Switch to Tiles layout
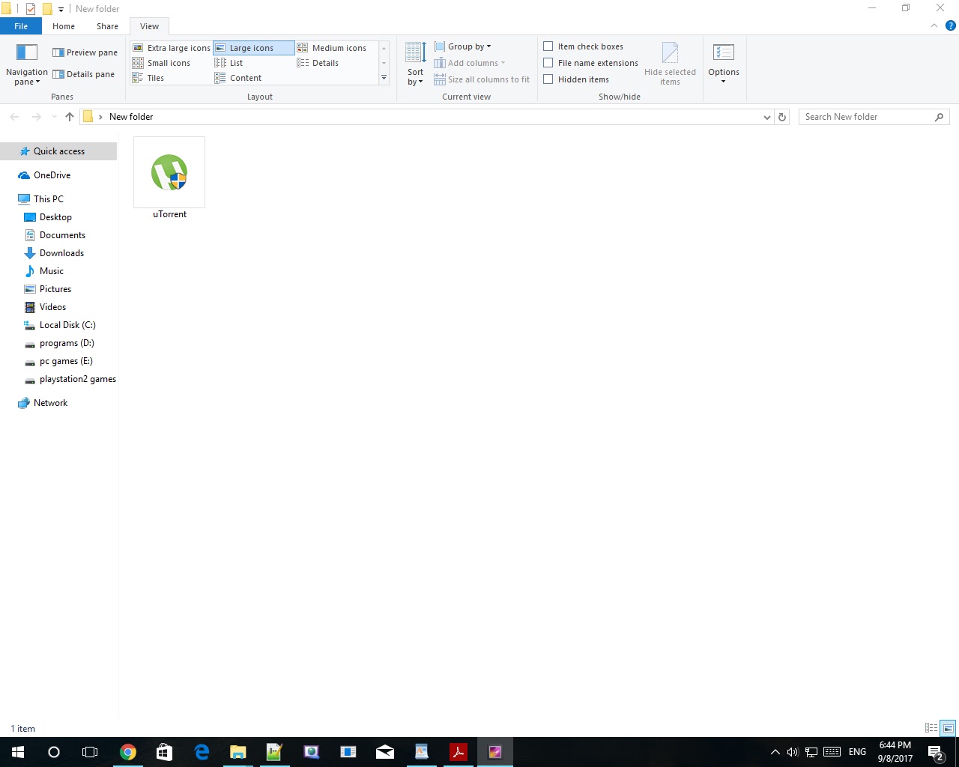The height and width of the screenshot is (767, 959). click(x=148, y=78)
